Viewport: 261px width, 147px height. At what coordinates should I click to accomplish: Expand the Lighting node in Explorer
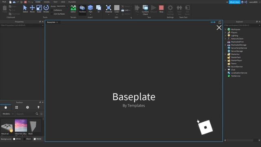coord(226,36)
